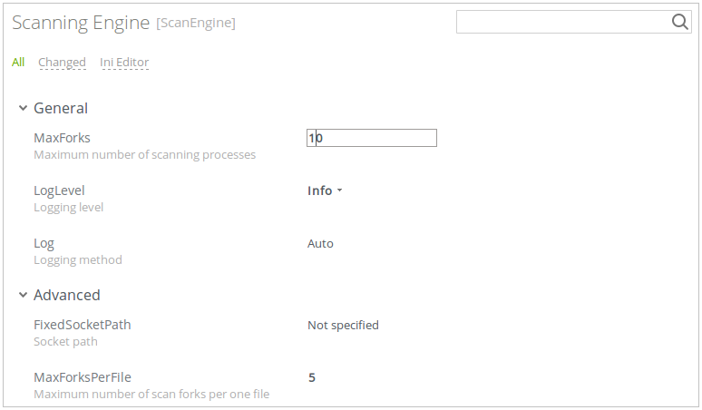Select the MaxForksPerFile parameter label
This screenshot has height=410, width=702.
pos(76,377)
